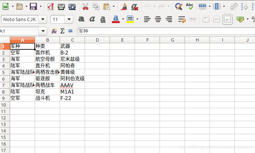The height and width of the screenshot is (153, 255).
Task: Select column A header
Action: tap(22, 40)
